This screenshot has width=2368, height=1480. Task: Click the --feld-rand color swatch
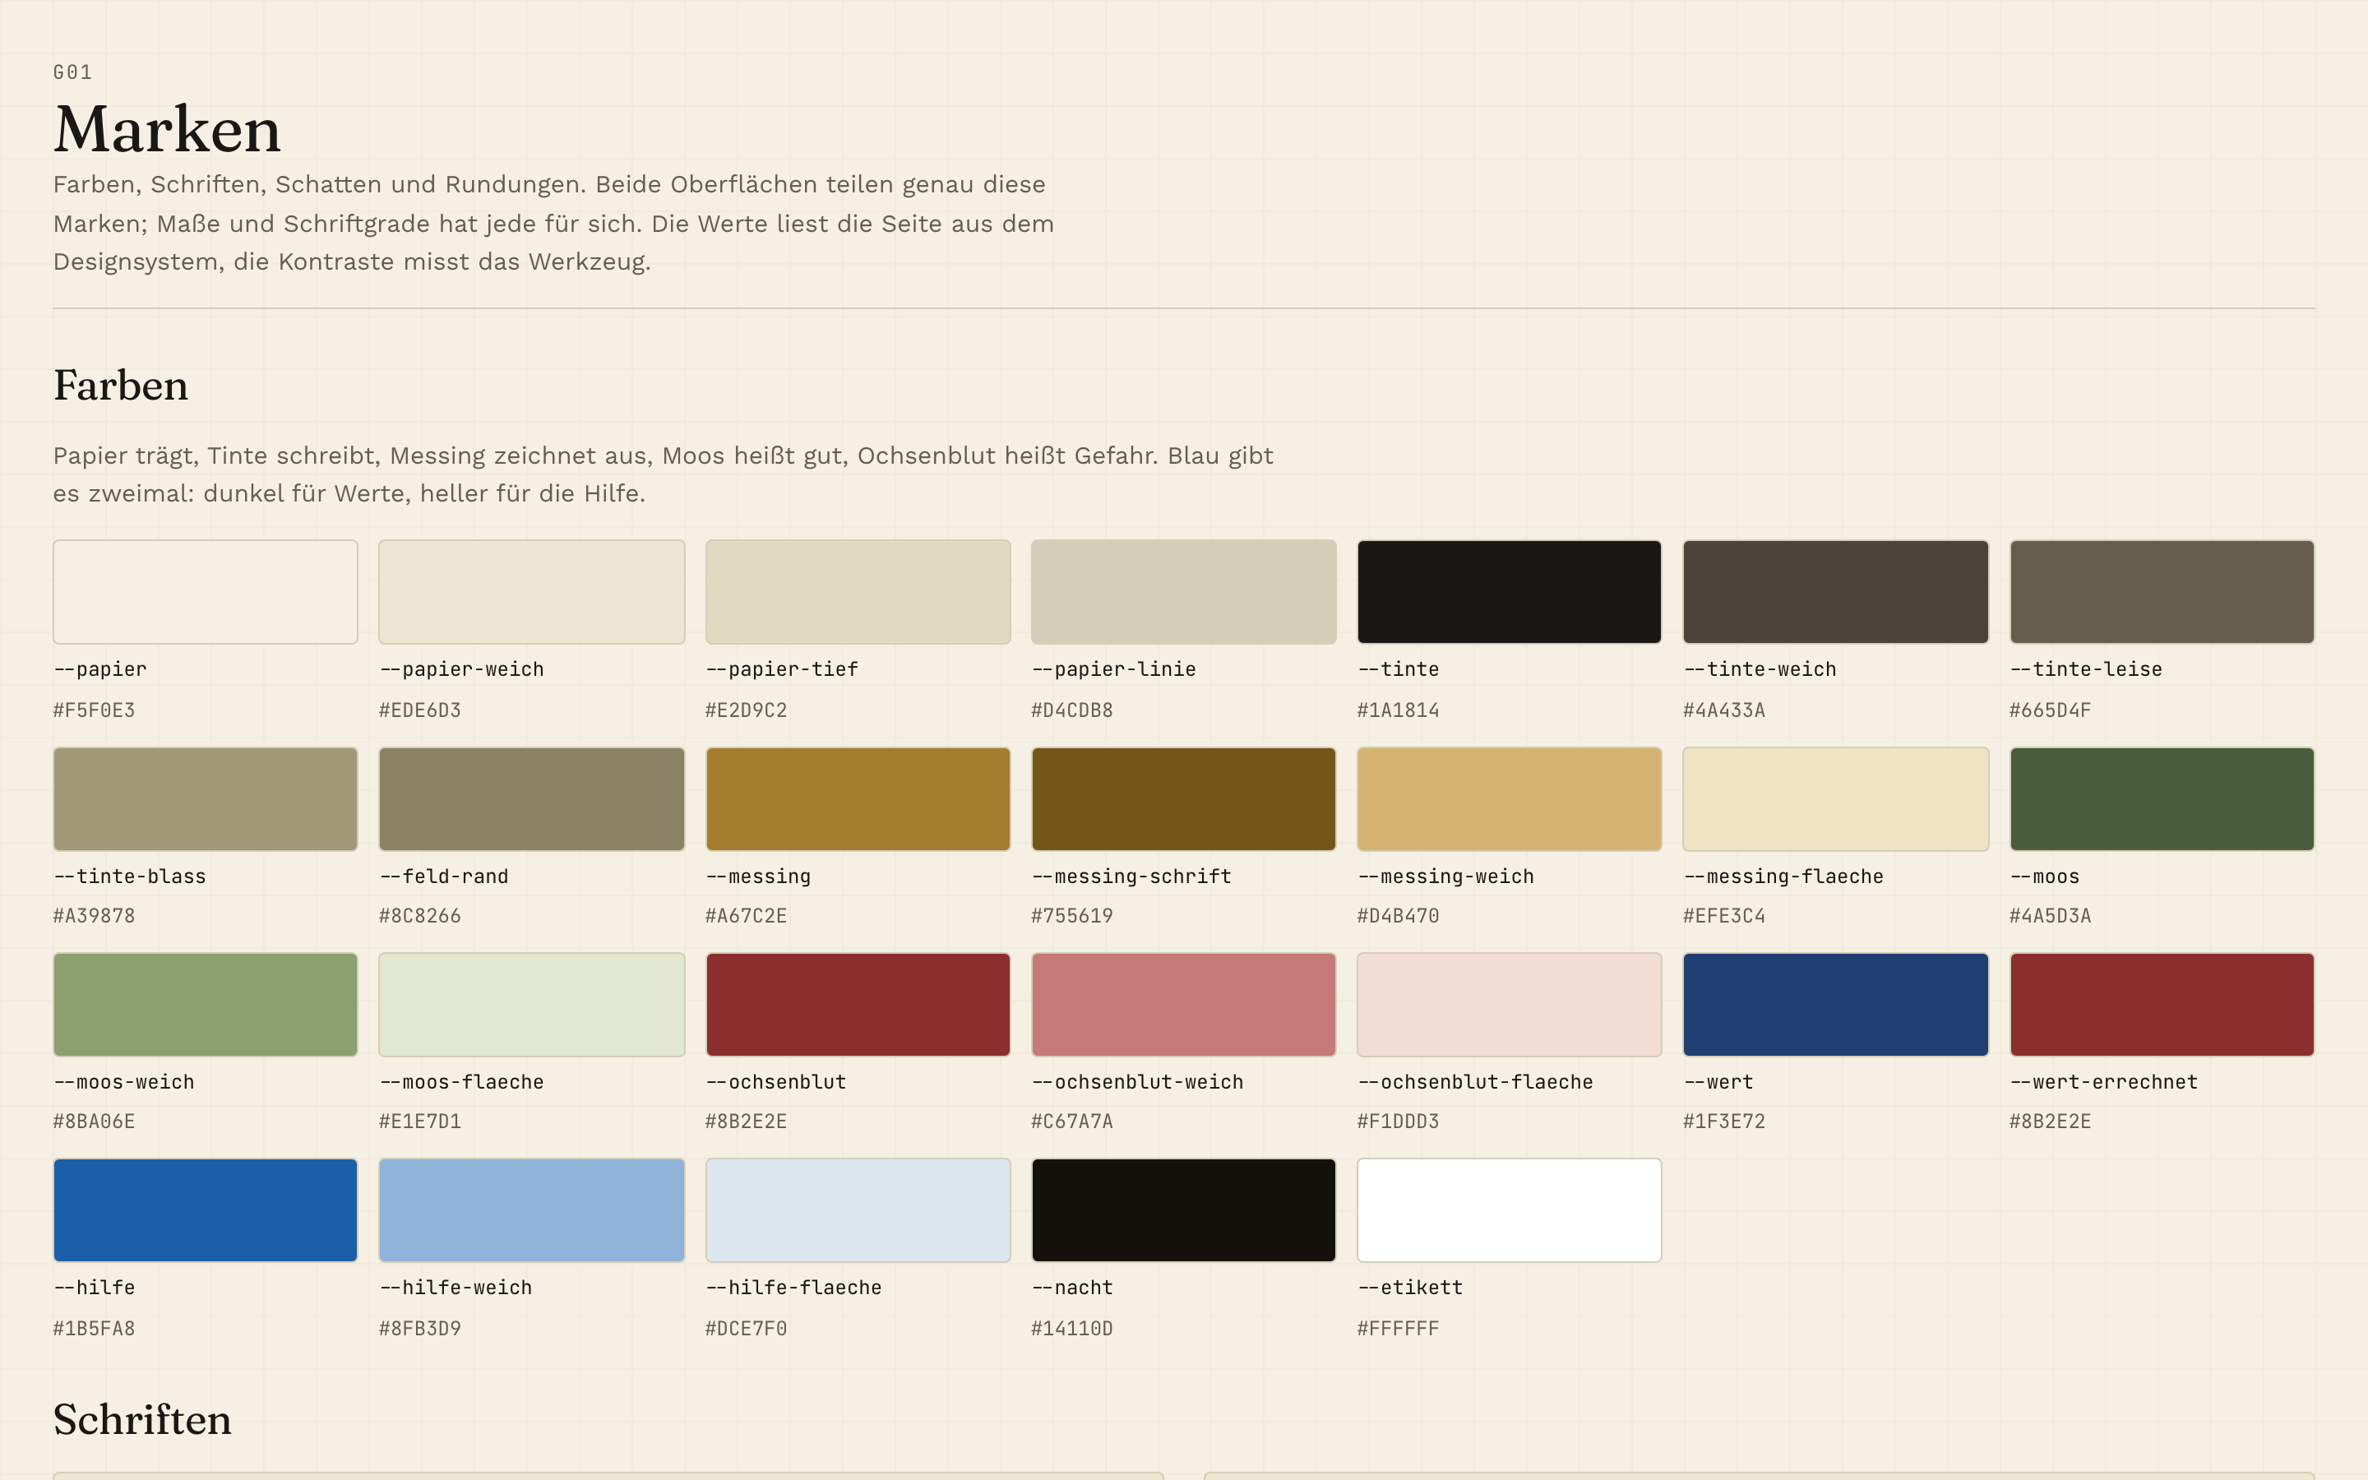tap(531, 798)
